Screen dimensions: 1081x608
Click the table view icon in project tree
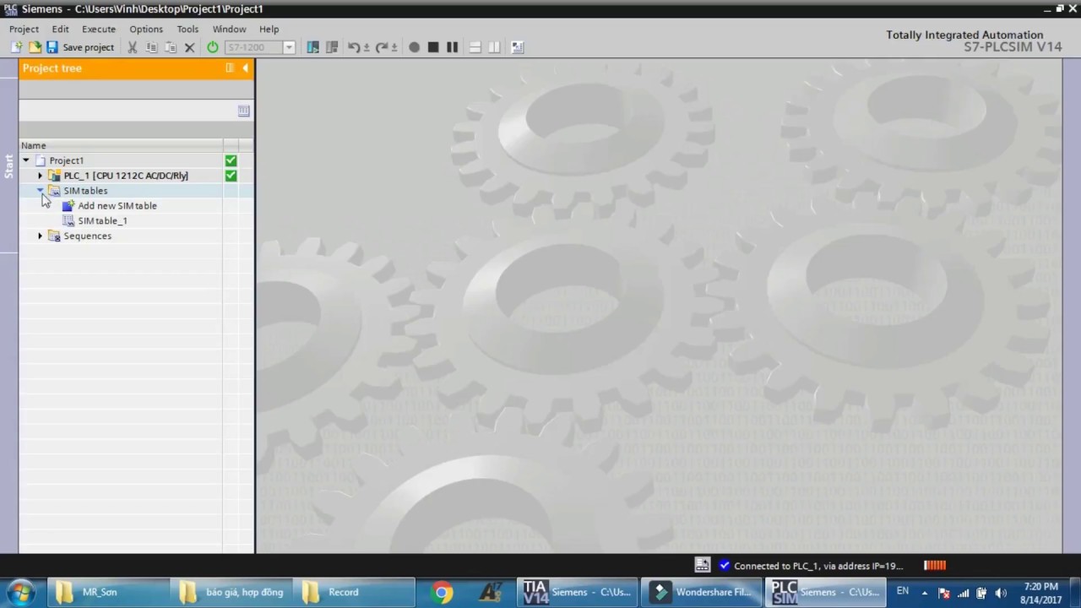click(x=244, y=111)
